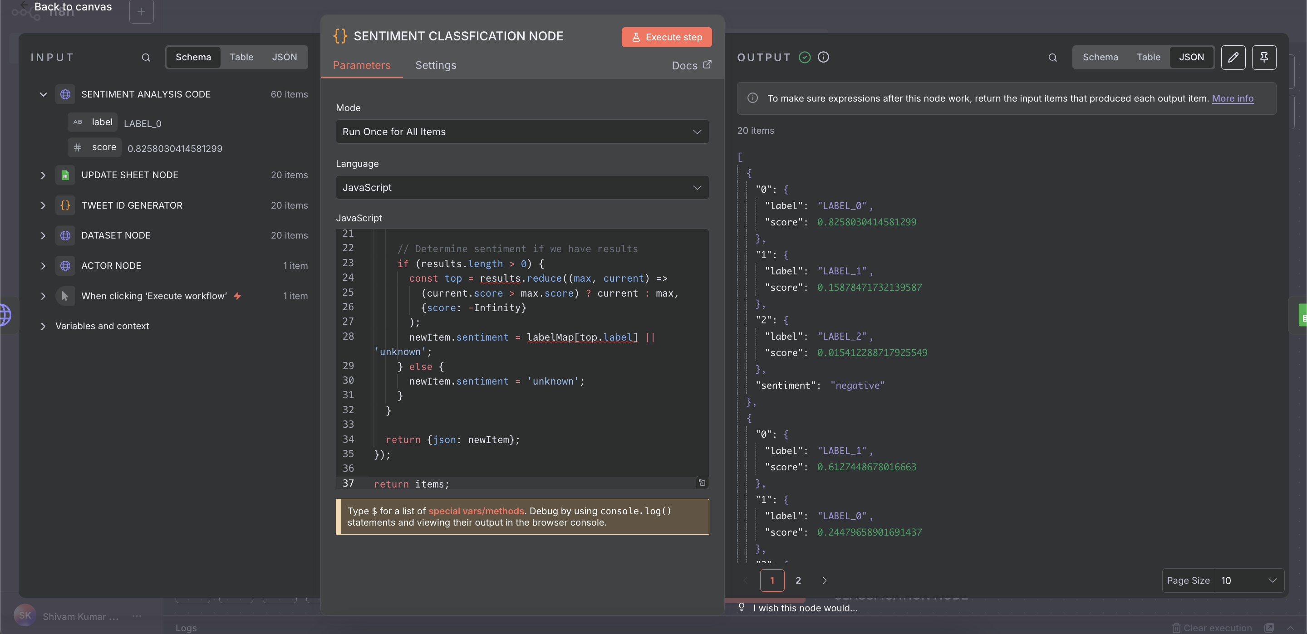The image size is (1307, 634).
Task: Expand the DATASET NODE tree item
Action: (x=43, y=235)
